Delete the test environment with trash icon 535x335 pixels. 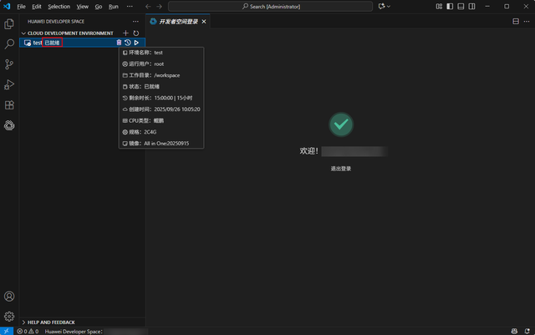119,43
